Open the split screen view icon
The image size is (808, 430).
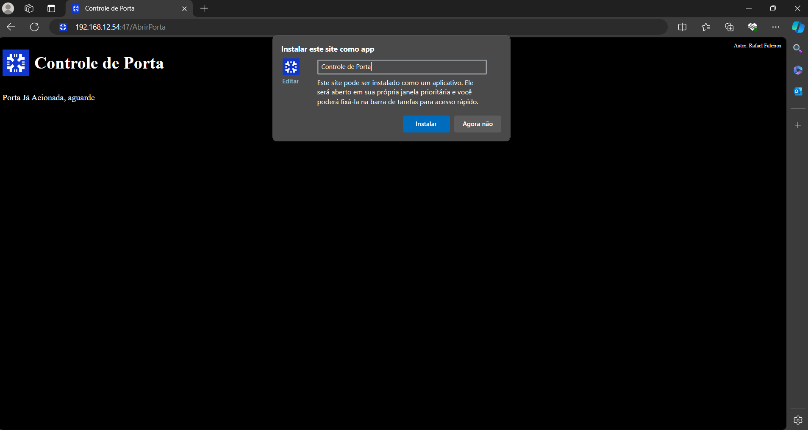[682, 27]
